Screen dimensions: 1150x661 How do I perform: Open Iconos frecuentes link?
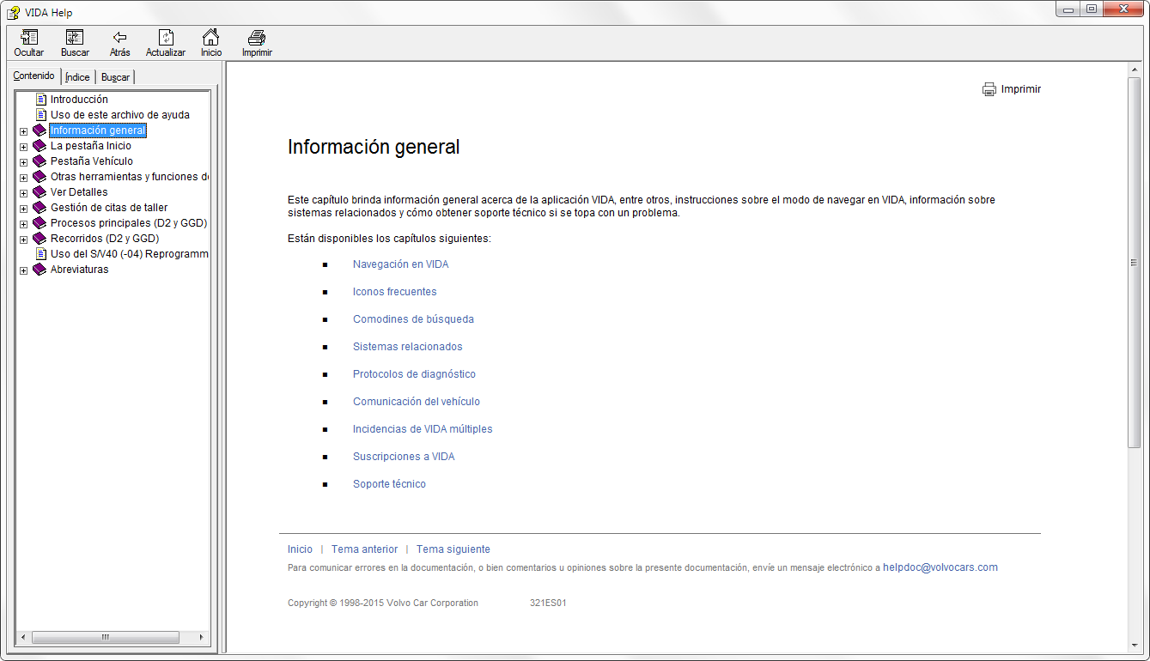coord(394,292)
